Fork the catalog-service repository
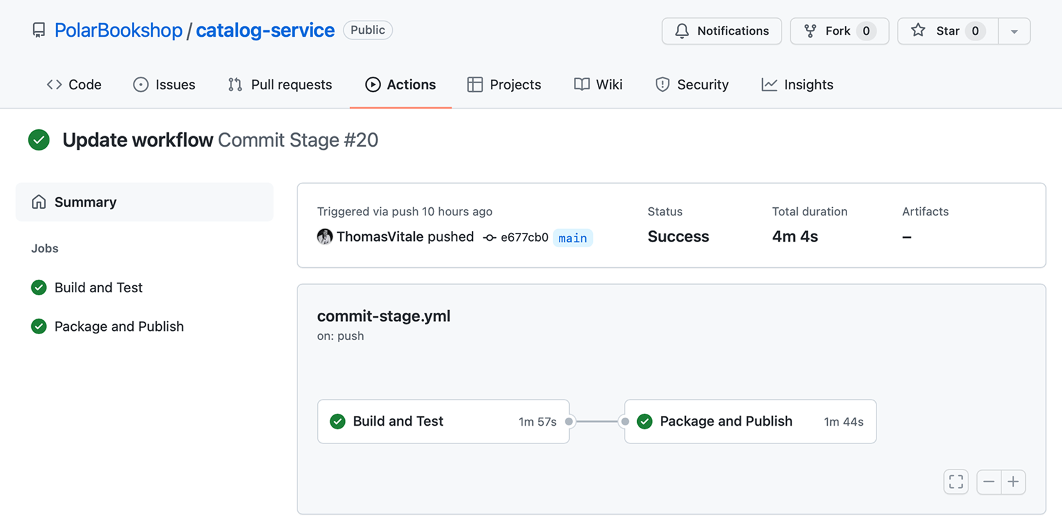 coord(839,31)
